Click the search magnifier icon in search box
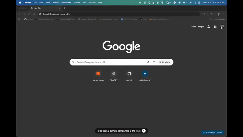 [x=73, y=62]
